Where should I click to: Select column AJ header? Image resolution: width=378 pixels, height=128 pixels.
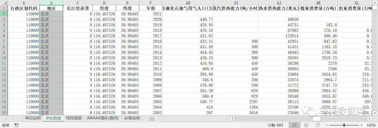[x=279, y=3]
